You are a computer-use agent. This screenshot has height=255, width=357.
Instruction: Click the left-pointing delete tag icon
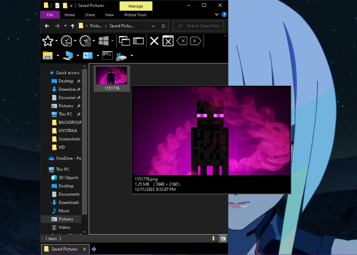point(182,41)
